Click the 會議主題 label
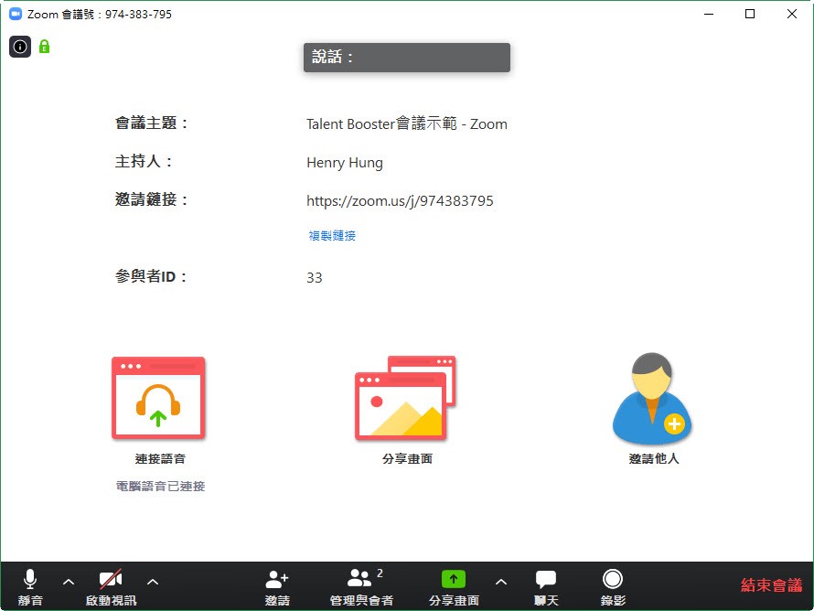 [151, 123]
